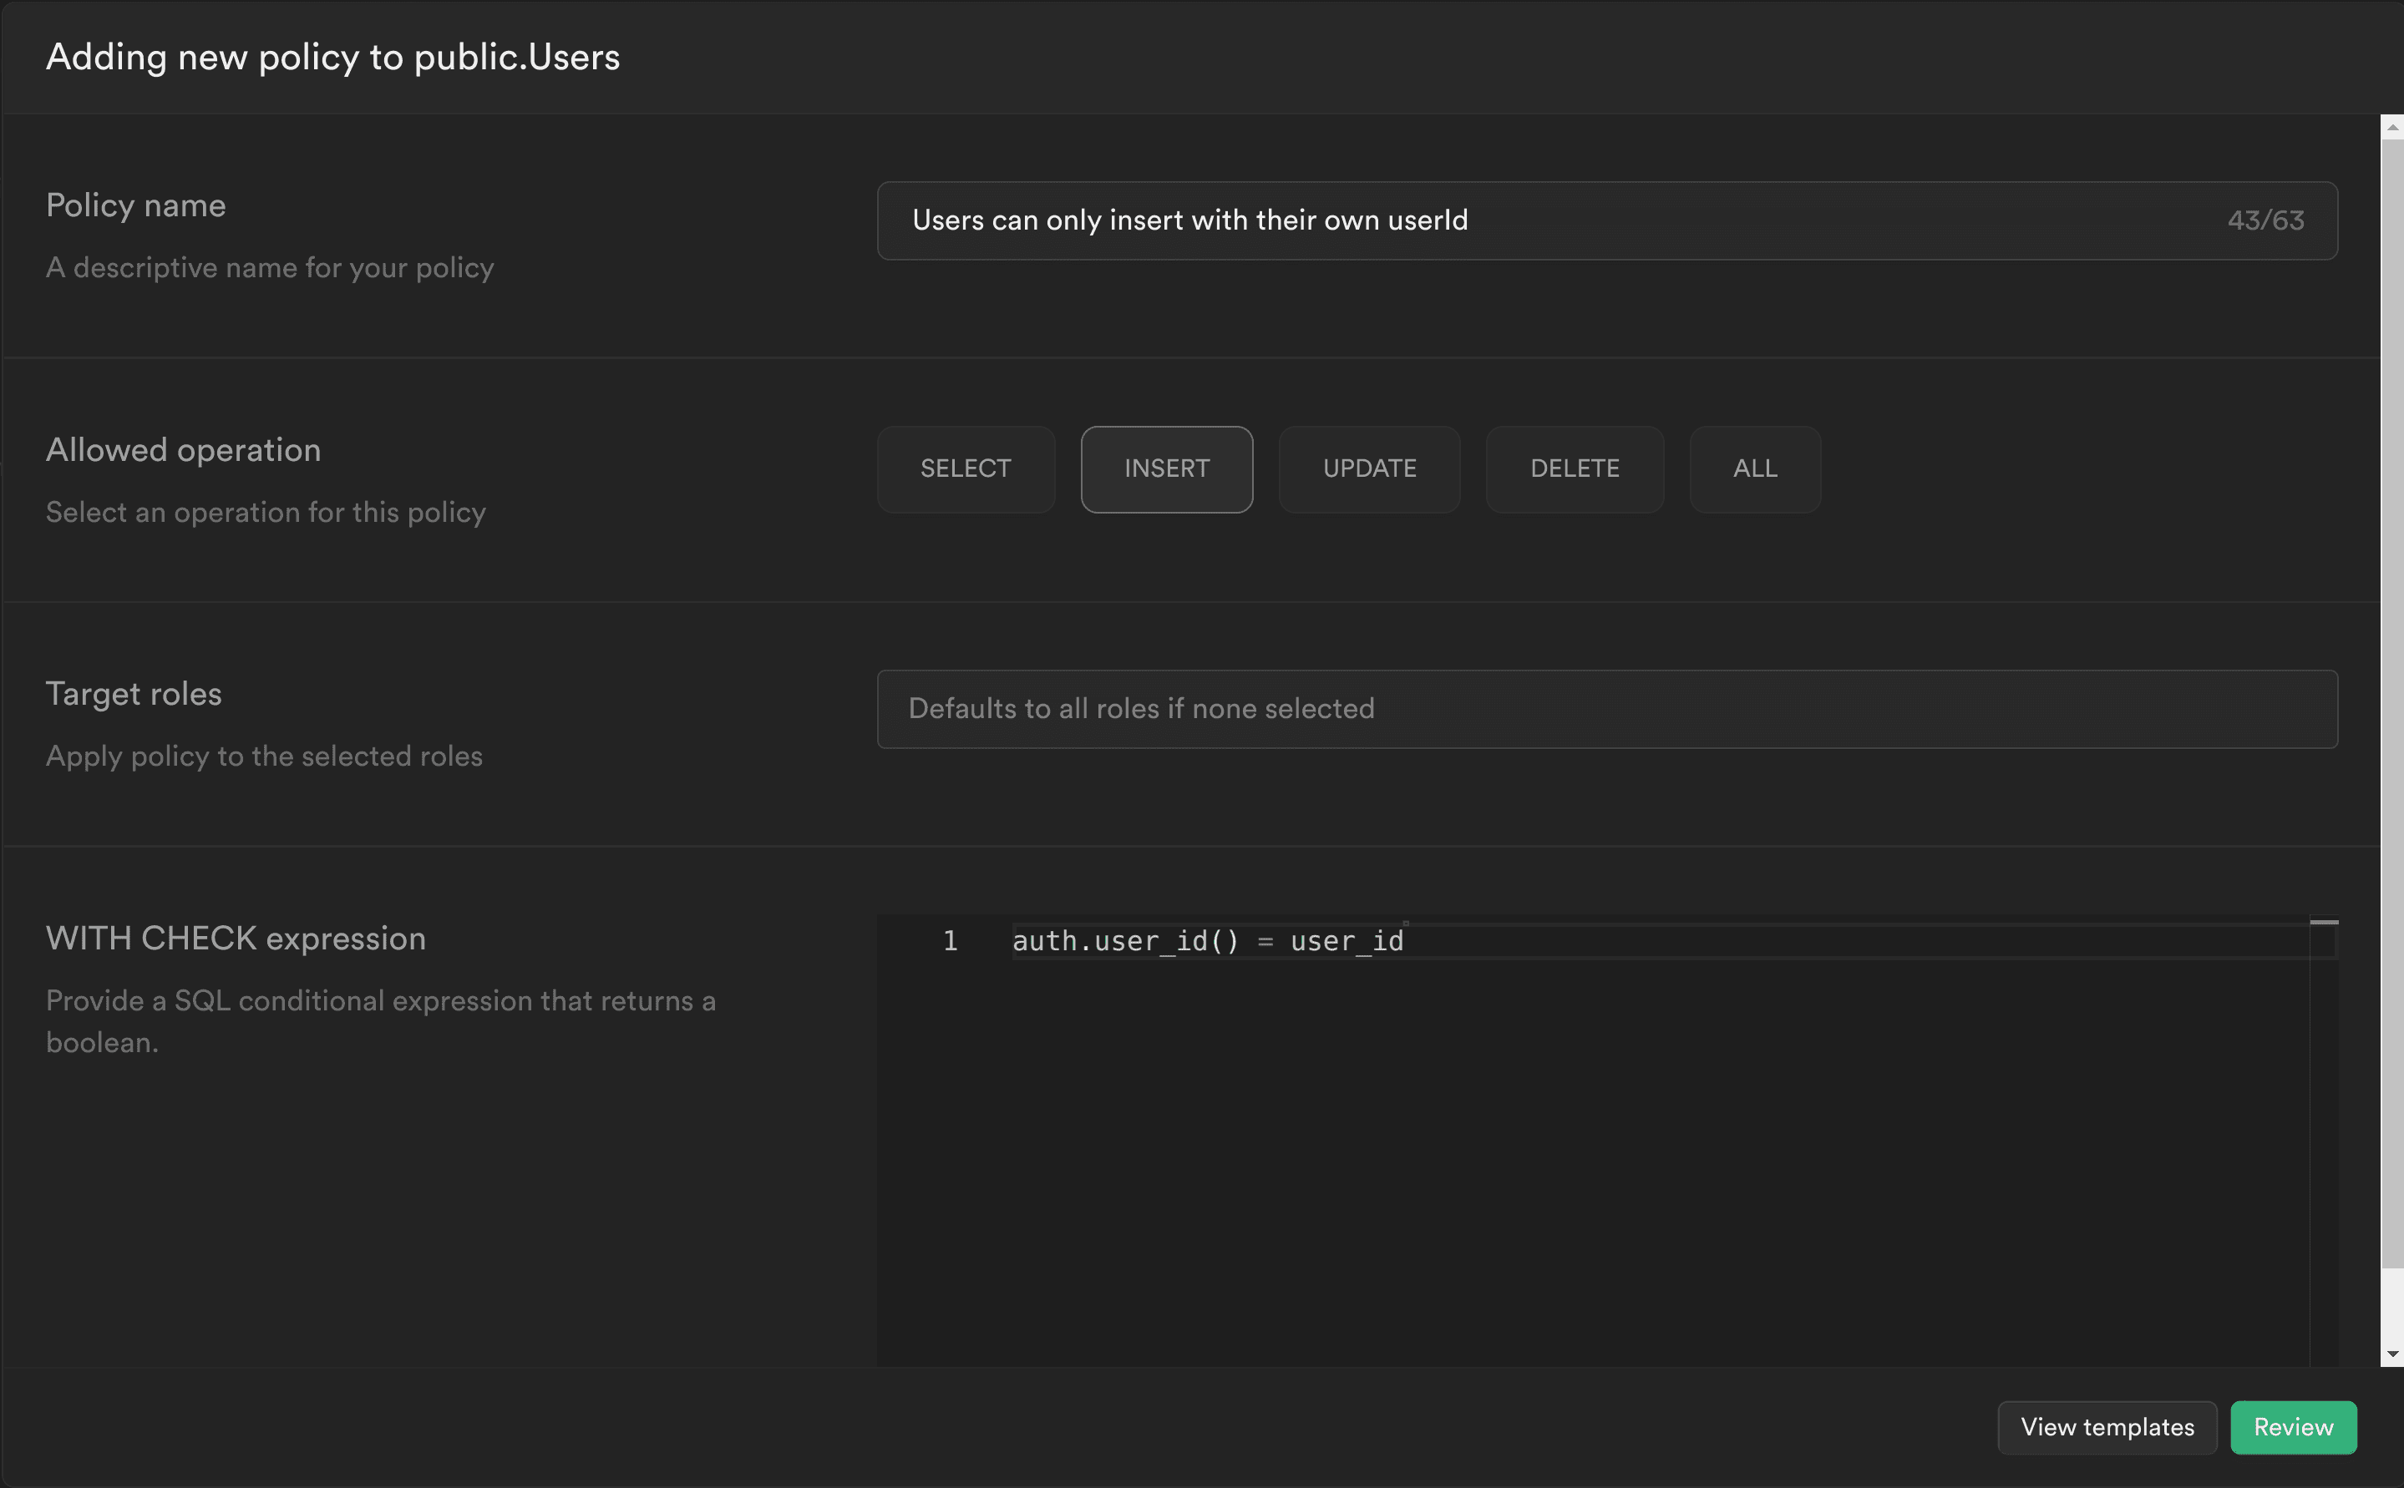Expand the Target roles dropdown
2404x1488 pixels.
[1607, 707]
